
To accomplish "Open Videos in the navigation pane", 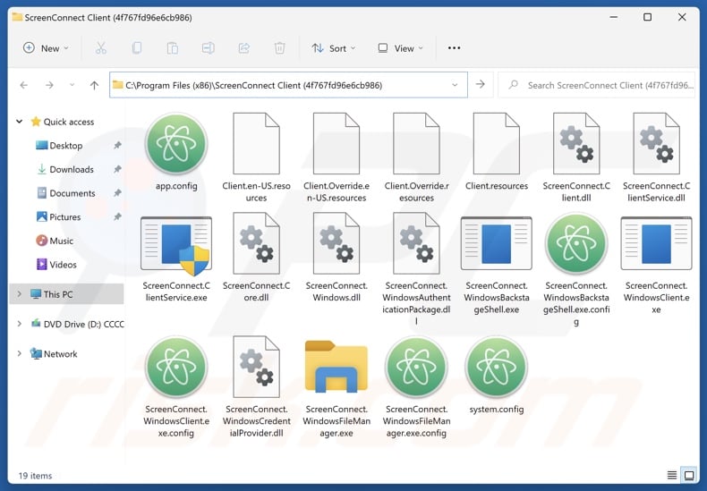I will (x=56, y=265).
